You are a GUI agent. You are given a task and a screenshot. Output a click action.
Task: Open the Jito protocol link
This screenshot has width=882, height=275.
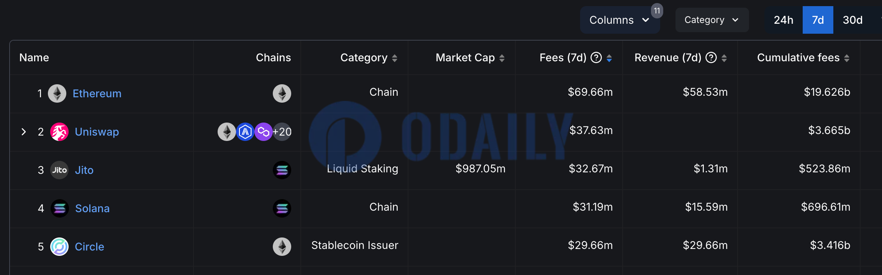click(84, 170)
